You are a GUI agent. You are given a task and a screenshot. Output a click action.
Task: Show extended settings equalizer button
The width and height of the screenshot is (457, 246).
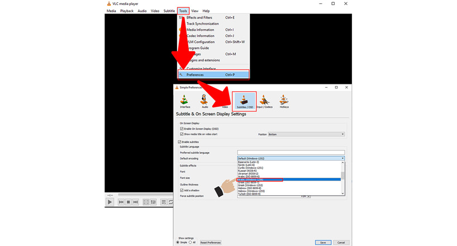tap(153, 202)
